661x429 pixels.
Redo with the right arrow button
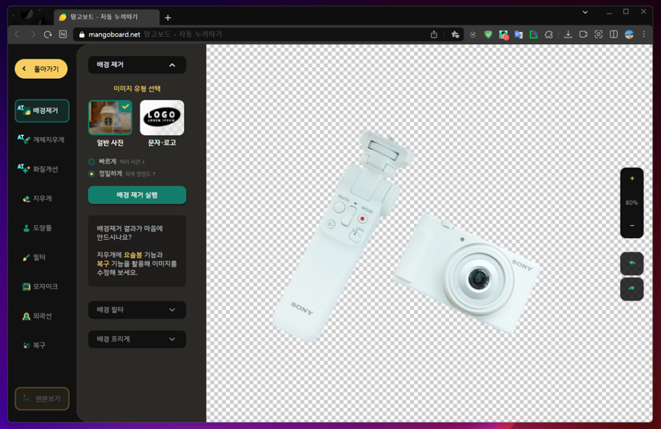tap(632, 289)
